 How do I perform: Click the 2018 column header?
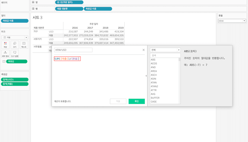click(106, 28)
